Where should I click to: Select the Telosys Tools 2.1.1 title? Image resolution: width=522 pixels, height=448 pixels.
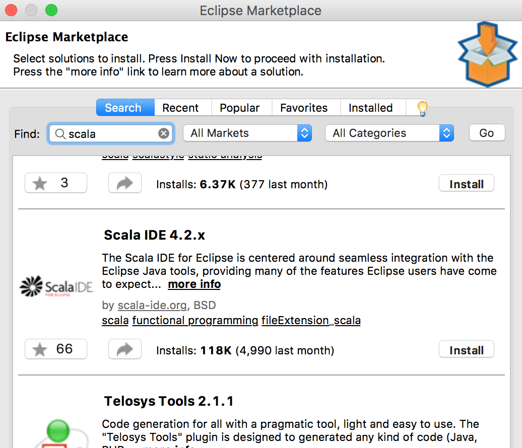point(169,401)
